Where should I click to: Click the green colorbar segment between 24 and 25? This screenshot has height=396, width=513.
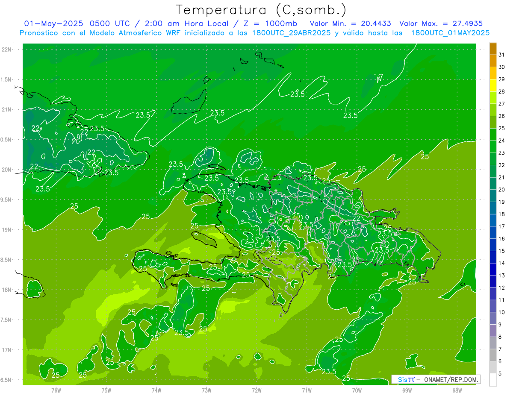[493, 135]
